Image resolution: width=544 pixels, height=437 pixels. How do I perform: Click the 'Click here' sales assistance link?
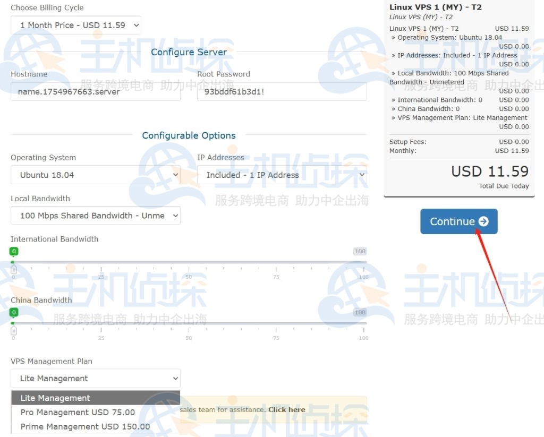(x=286, y=409)
